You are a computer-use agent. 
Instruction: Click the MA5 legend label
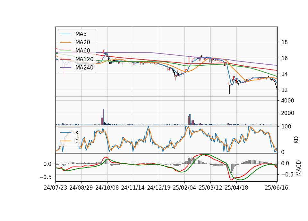[81, 34]
